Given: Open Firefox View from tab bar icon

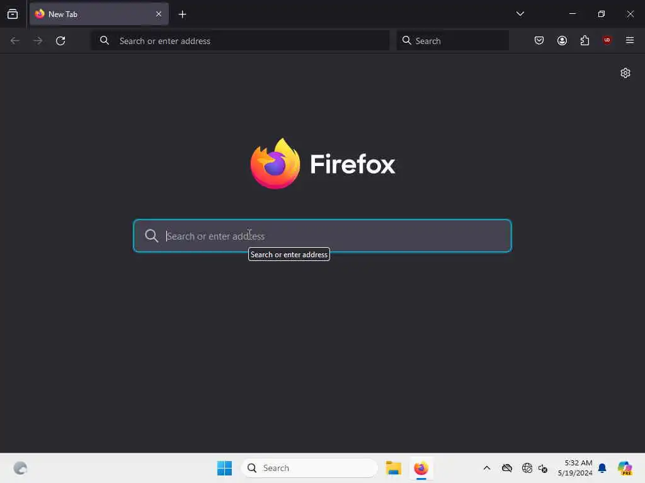Looking at the screenshot, I should point(13,14).
